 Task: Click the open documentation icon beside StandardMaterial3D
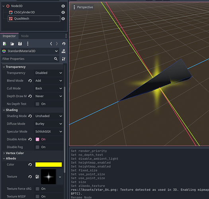[x=63, y=51]
